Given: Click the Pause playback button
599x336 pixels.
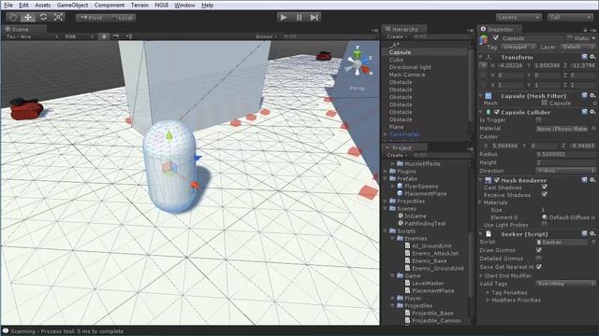Looking at the screenshot, I should (x=299, y=17).
